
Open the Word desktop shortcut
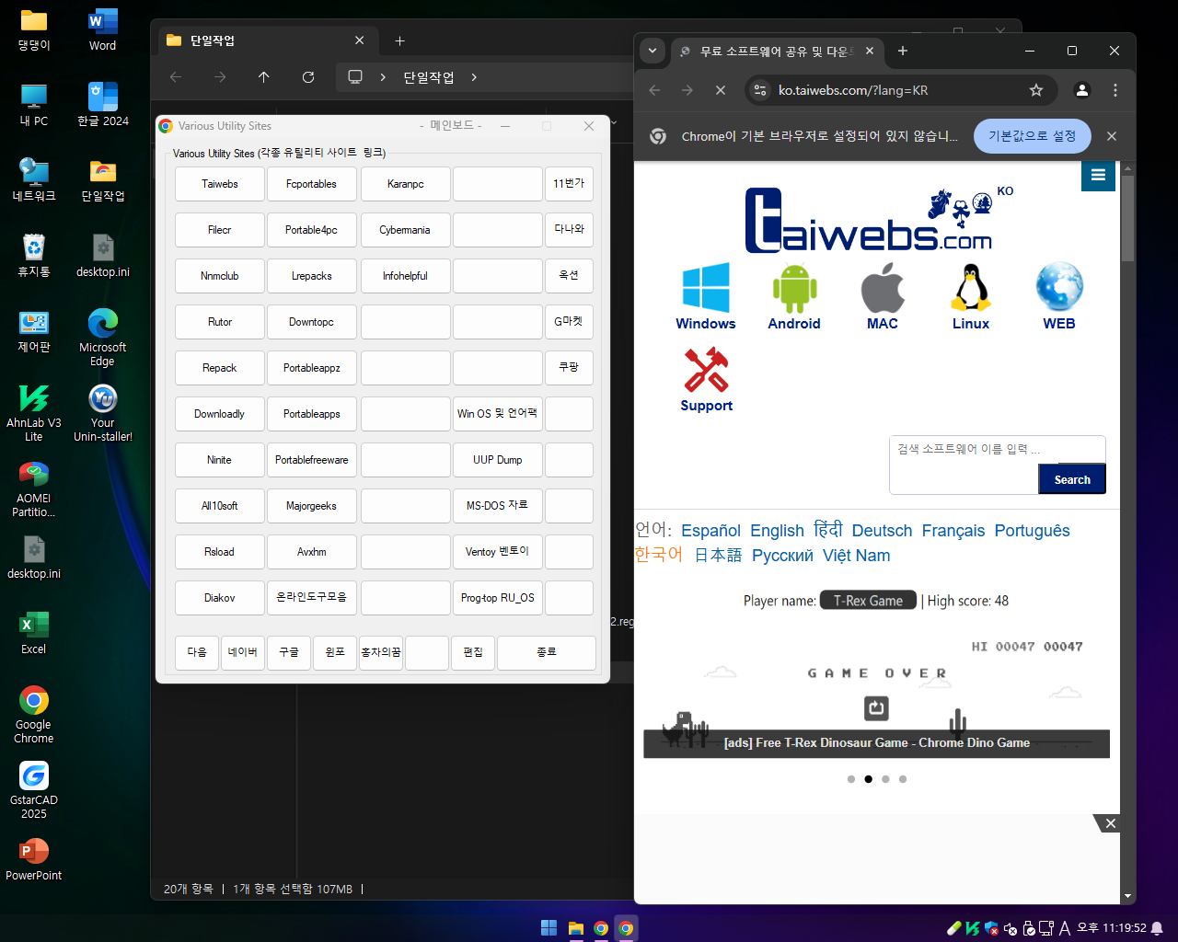102,29
